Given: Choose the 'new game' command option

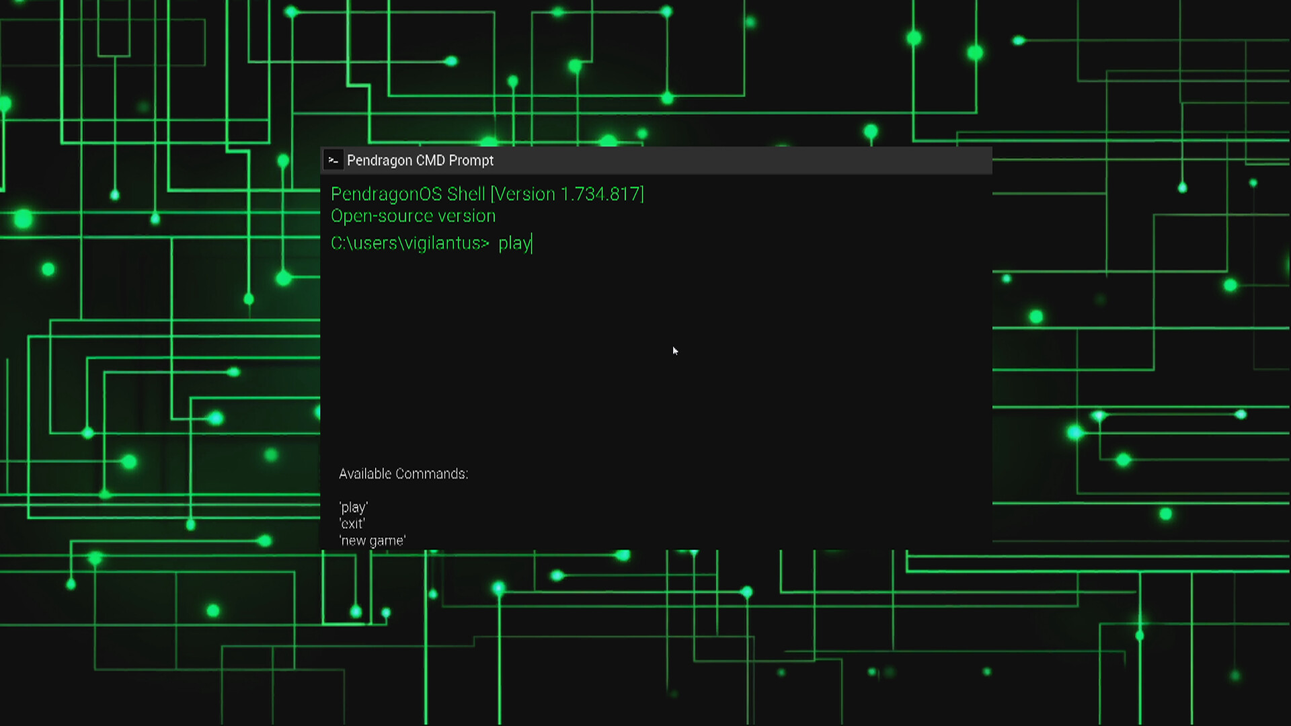Looking at the screenshot, I should (371, 540).
